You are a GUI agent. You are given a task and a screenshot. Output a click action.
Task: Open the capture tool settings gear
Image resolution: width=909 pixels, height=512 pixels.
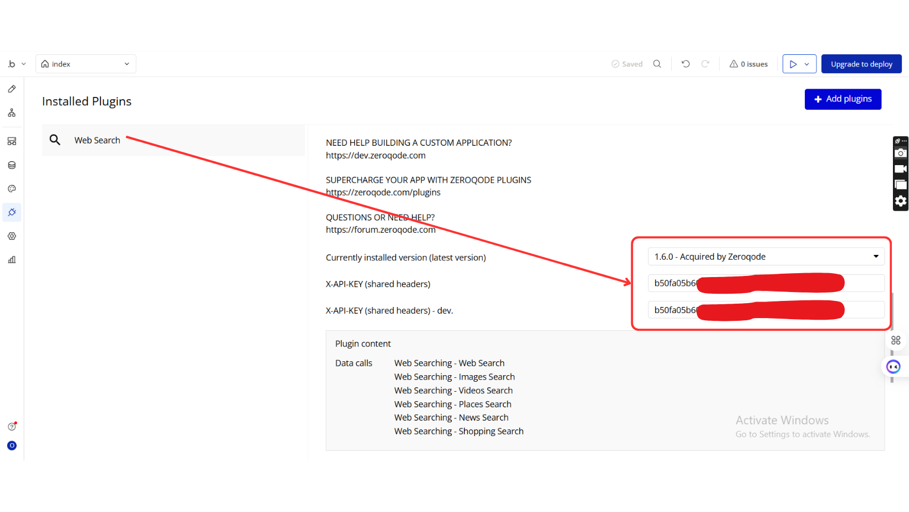point(901,201)
